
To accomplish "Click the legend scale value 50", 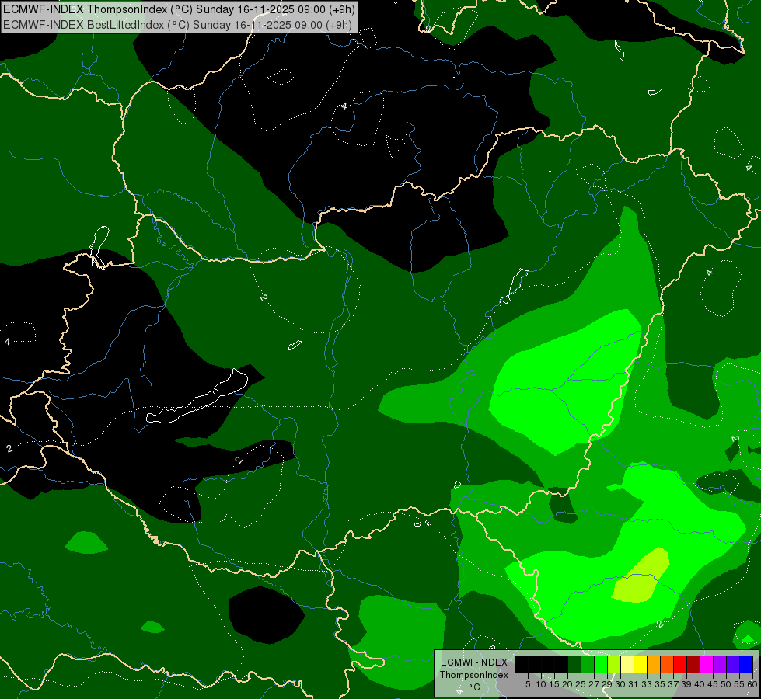I will (x=726, y=684).
